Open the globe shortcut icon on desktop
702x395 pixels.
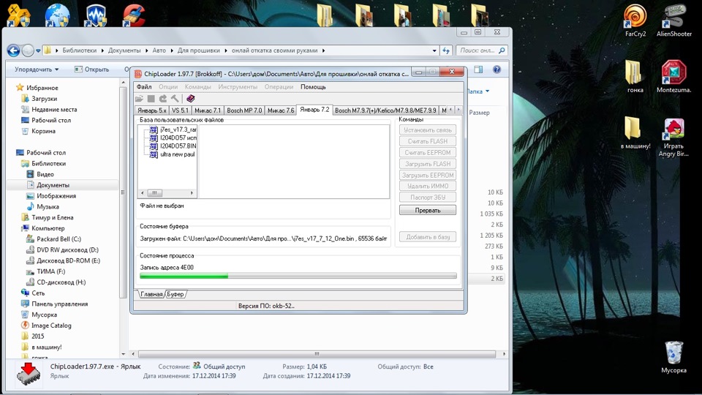[x=57, y=15]
